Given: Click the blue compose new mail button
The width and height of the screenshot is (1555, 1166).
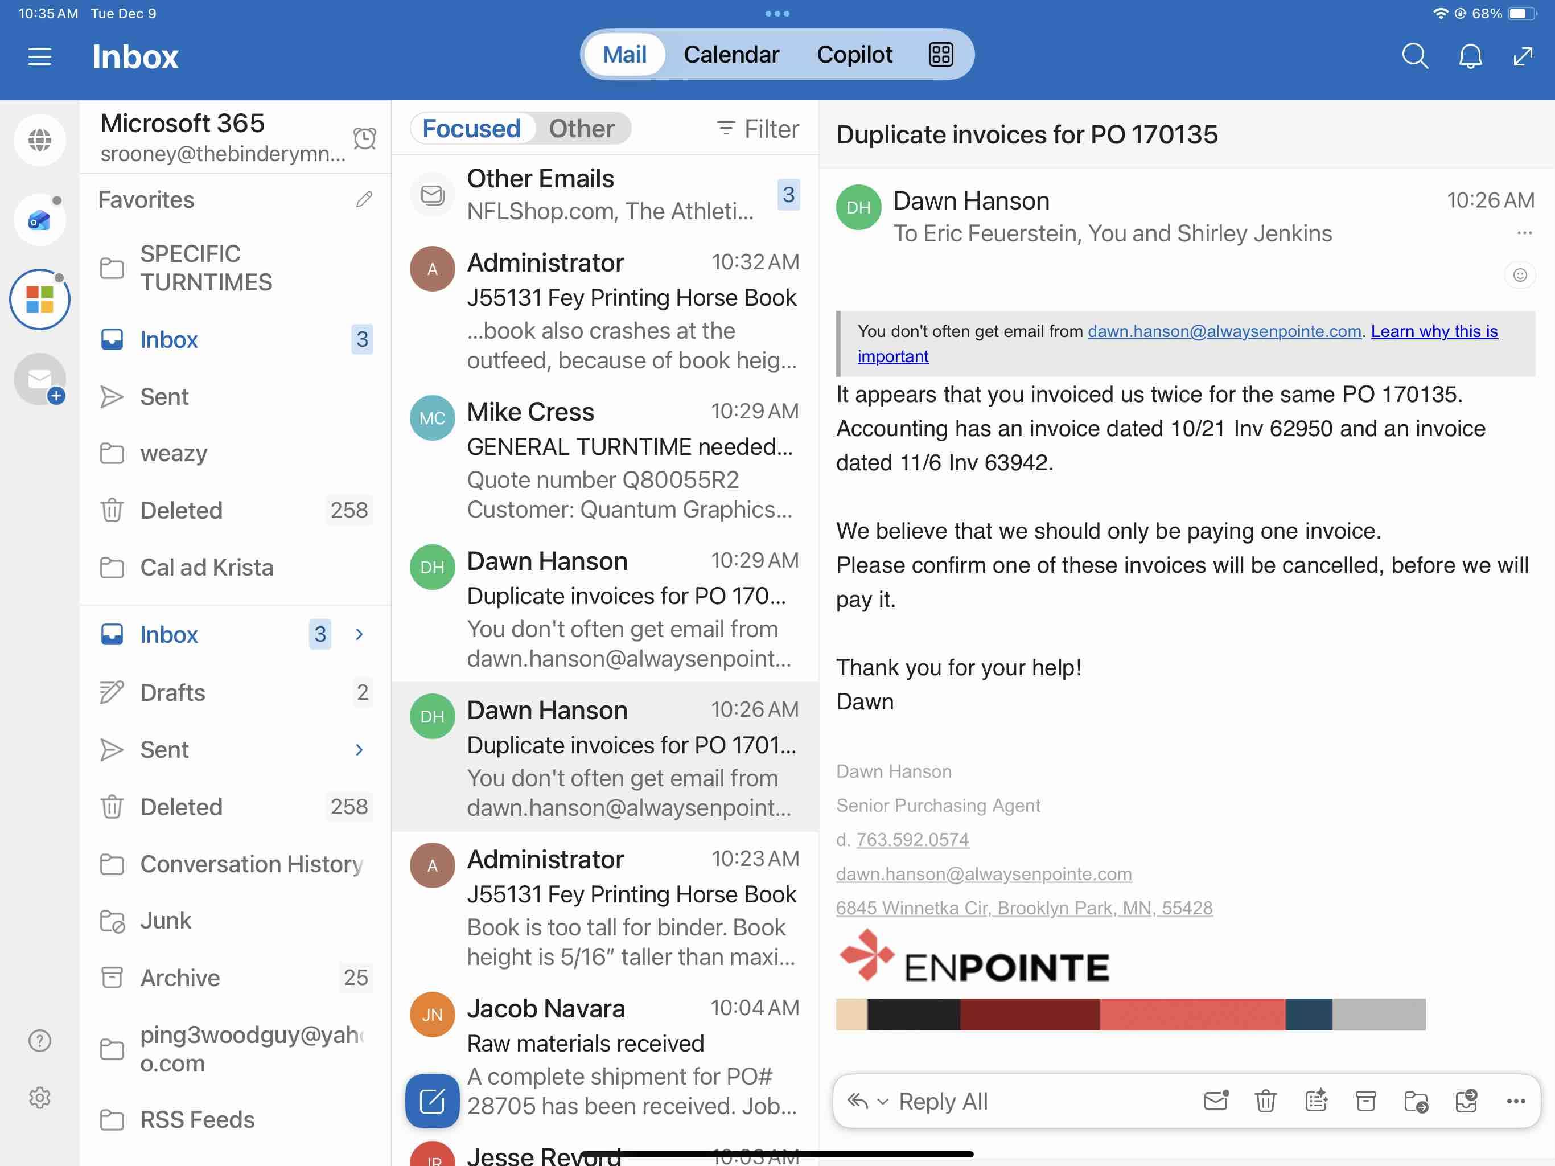Looking at the screenshot, I should tap(431, 1100).
